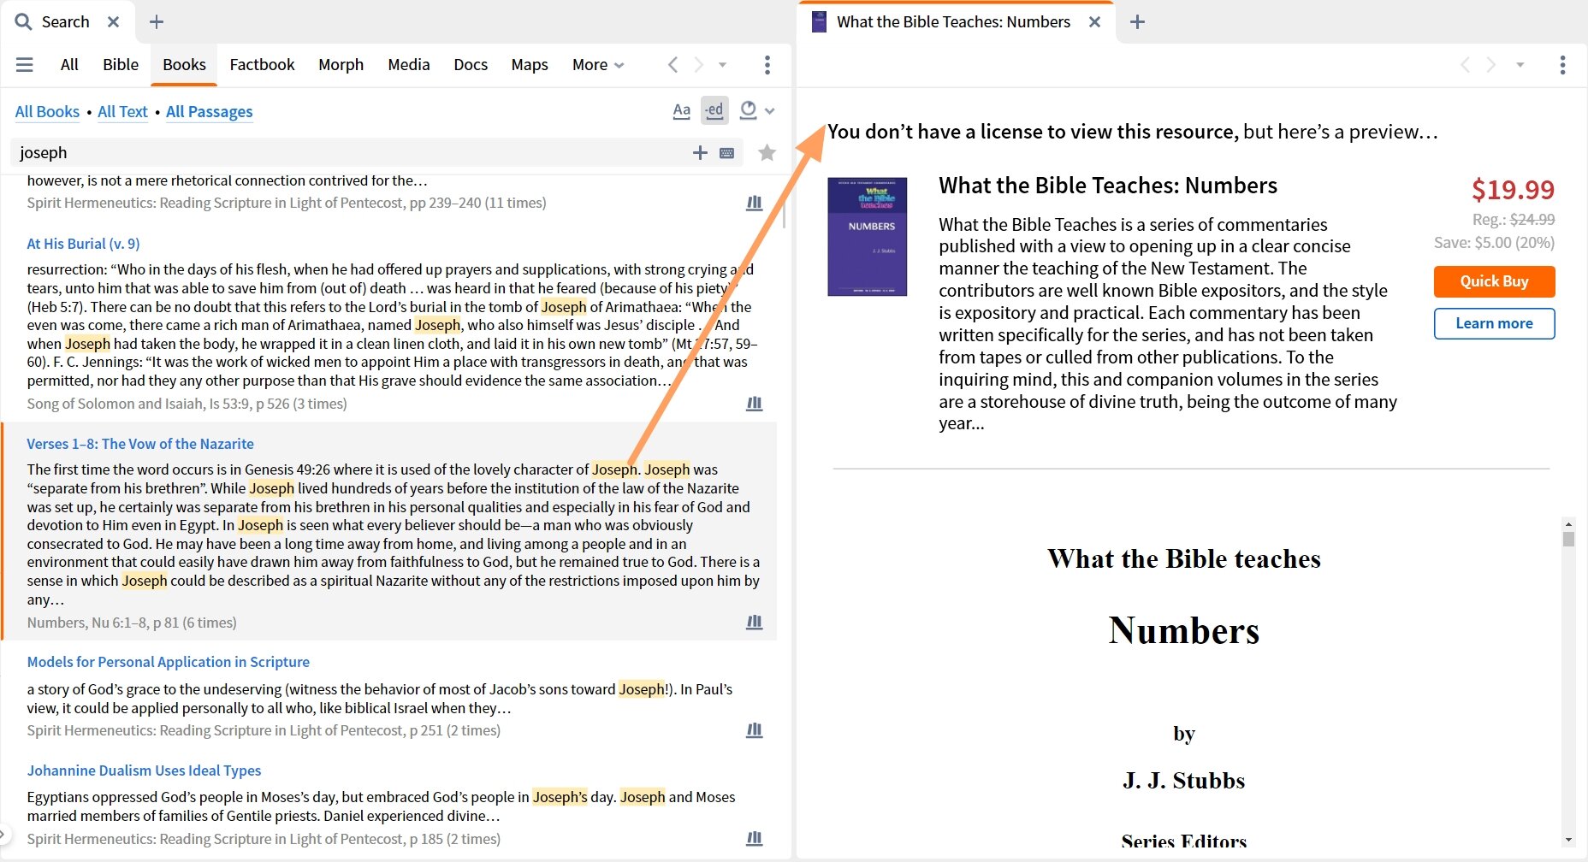1588x862 pixels.
Task: Click the plus icon in the search box
Action: click(x=700, y=153)
